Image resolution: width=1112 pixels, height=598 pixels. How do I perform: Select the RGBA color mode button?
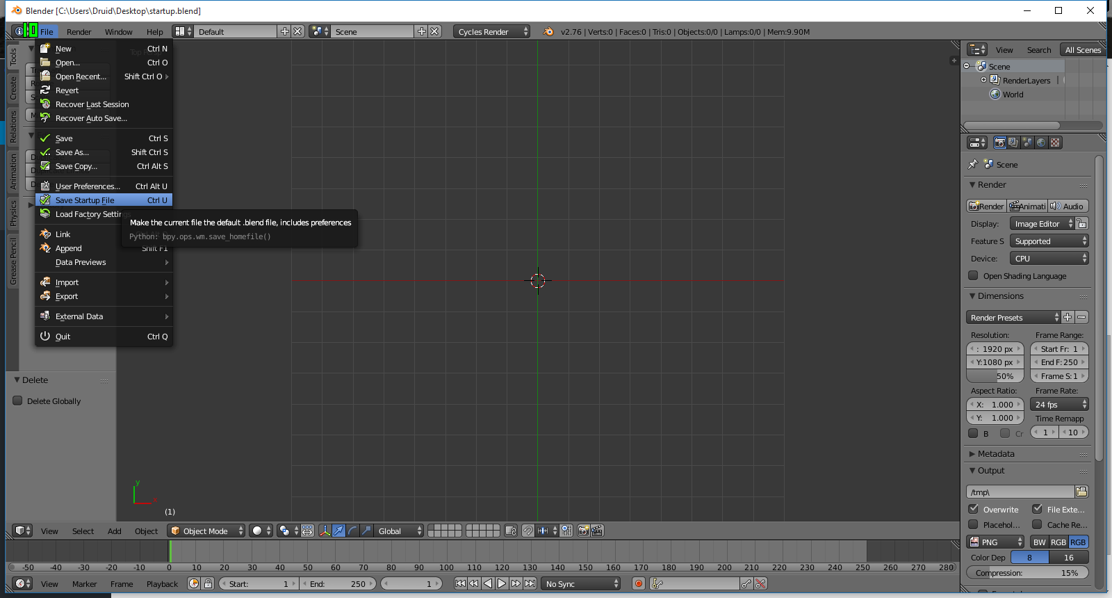(x=1078, y=542)
